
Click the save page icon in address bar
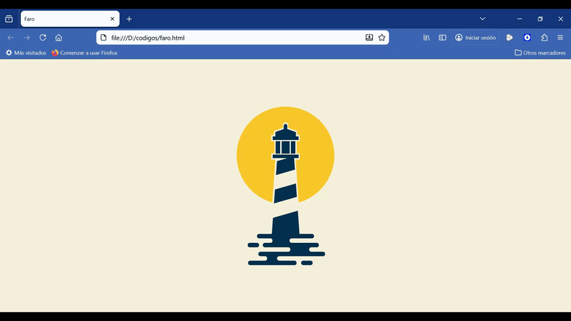point(369,38)
